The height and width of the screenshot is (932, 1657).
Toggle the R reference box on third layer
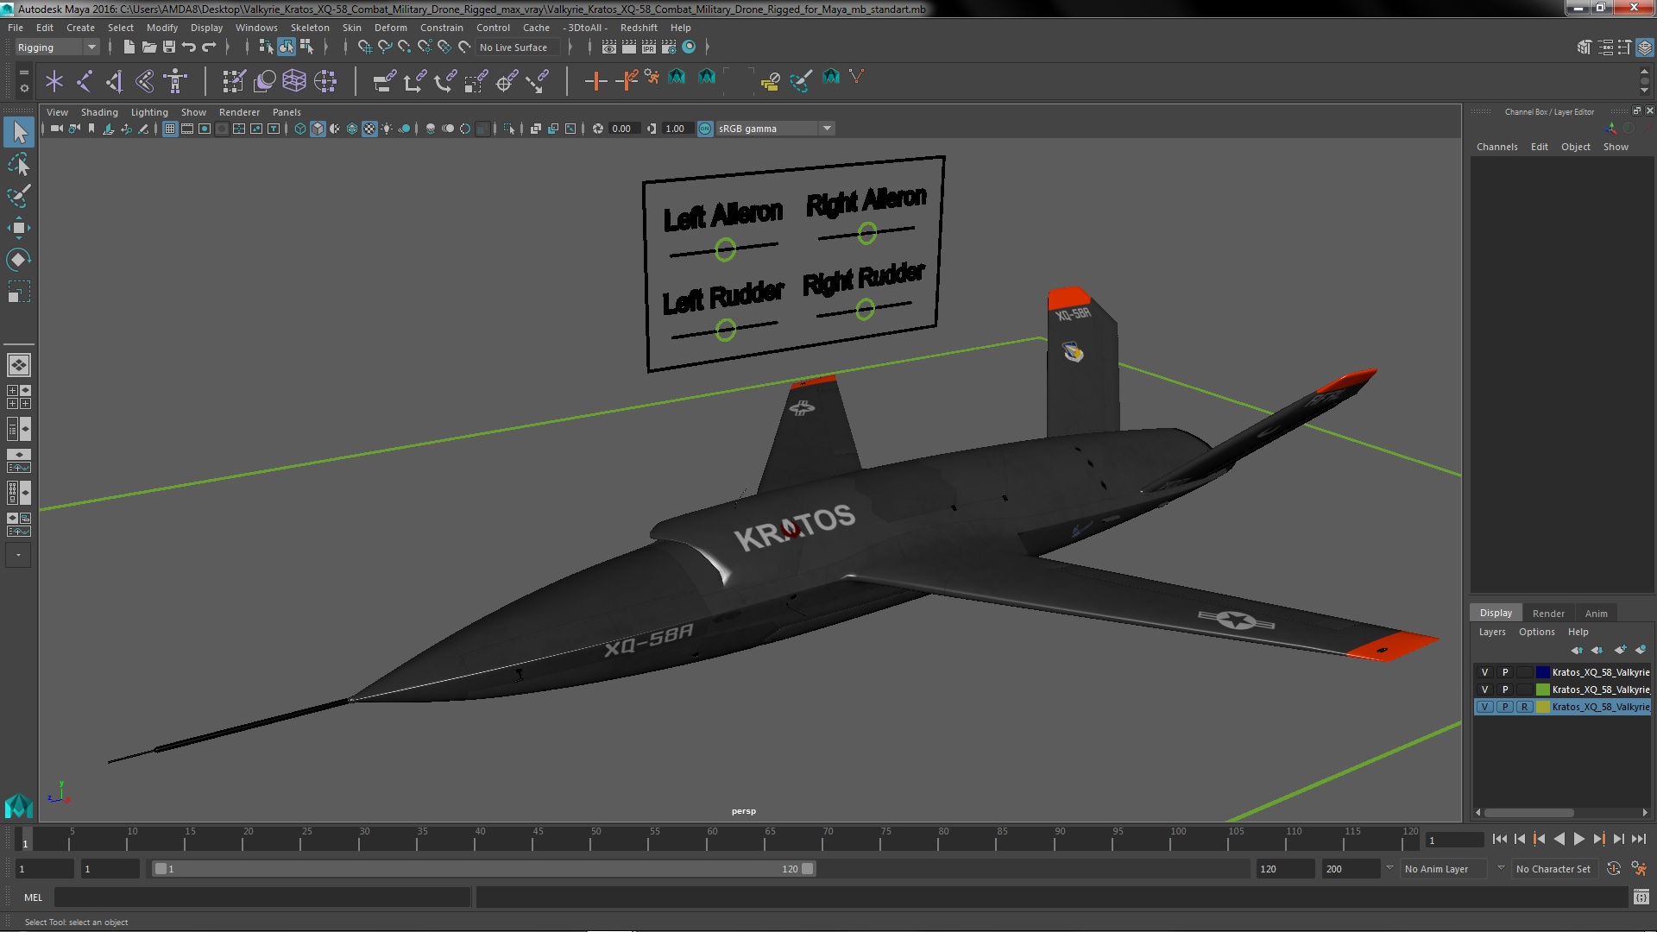(1525, 707)
